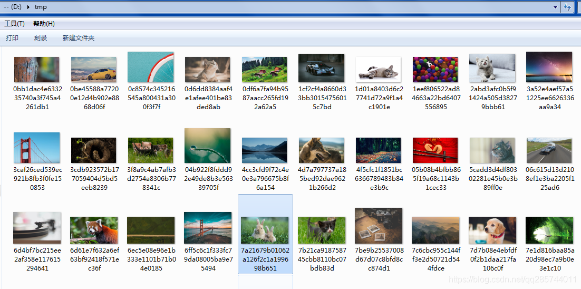This screenshot has width=581, height=289.
Task: Select Golden Gate sunset thumbnail 6ff5c6c1f333fc7
Action: tap(208, 228)
